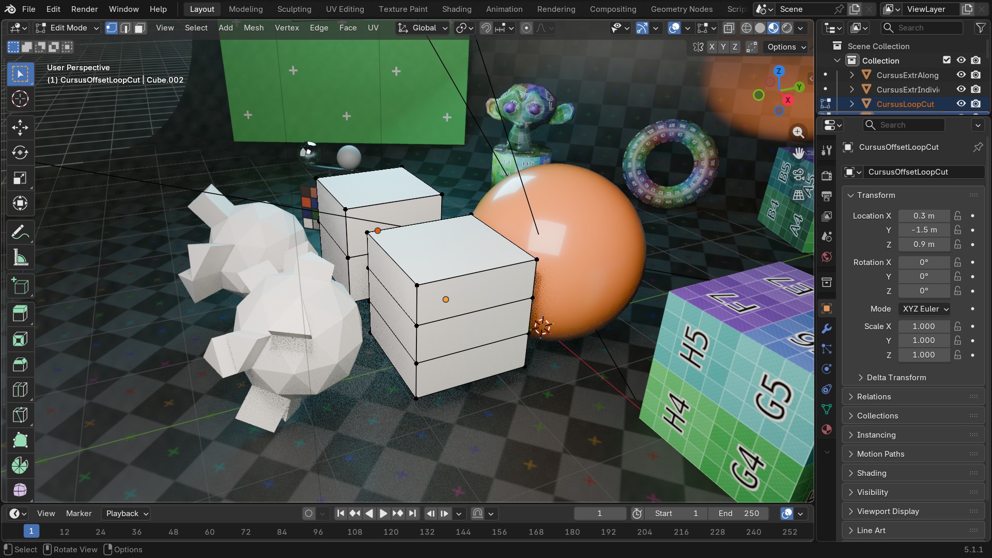The image size is (992, 558).
Task: Expand the Relations panel
Action: 874,397
